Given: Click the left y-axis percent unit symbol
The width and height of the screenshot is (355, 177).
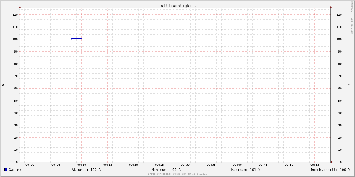Looking at the screenshot, I should click(x=3, y=85).
